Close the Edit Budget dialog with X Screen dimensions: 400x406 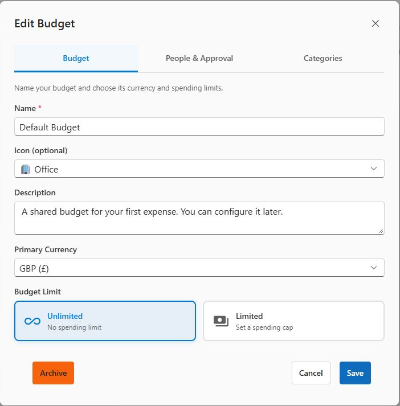click(x=375, y=23)
